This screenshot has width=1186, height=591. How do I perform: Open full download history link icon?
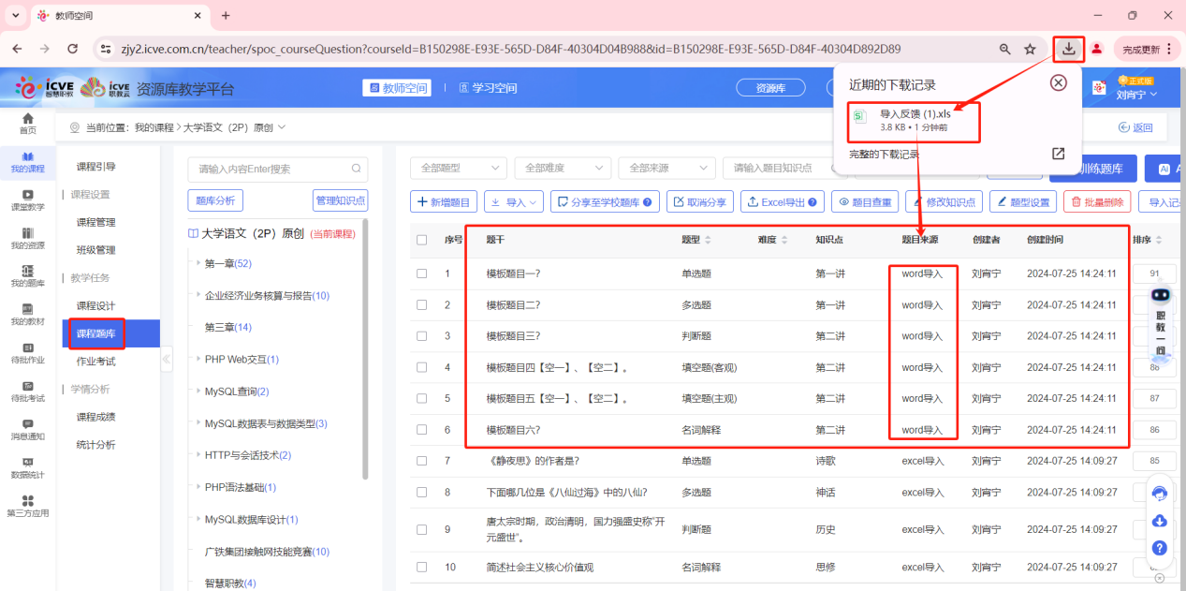coord(1058,154)
